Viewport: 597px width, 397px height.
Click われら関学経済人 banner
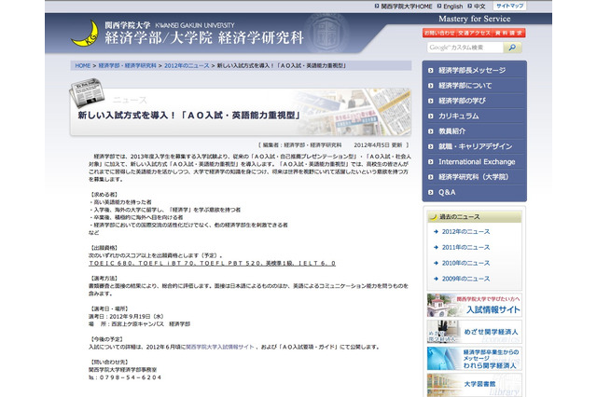point(475,358)
